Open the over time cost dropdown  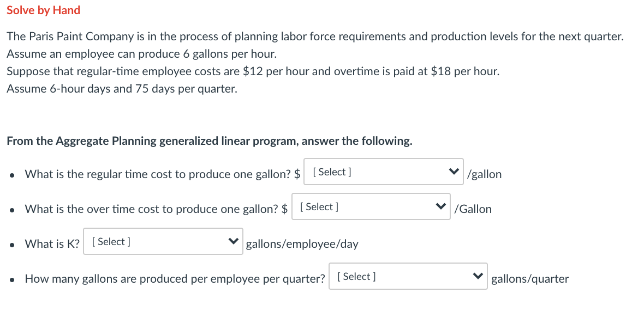click(371, 207)
